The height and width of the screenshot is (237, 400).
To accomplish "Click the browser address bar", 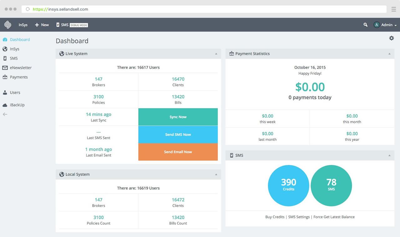I will point(125,9).
